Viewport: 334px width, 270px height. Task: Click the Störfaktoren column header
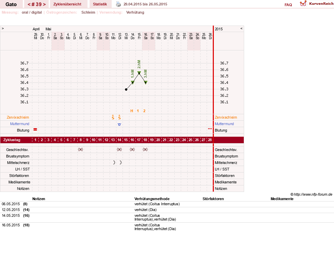pyautogui.click(x=213, y=199)
